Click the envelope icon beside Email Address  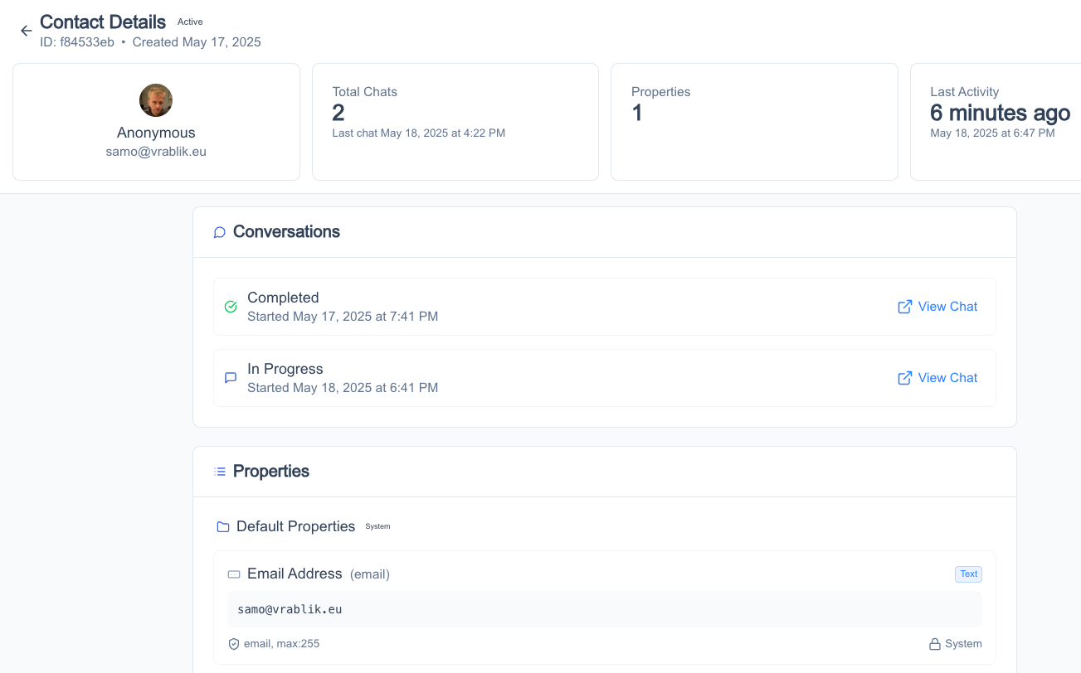[x=233, y=574]
